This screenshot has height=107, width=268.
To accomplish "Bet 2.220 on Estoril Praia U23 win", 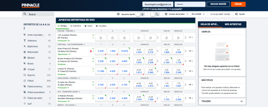I will (x=100, y=51).
